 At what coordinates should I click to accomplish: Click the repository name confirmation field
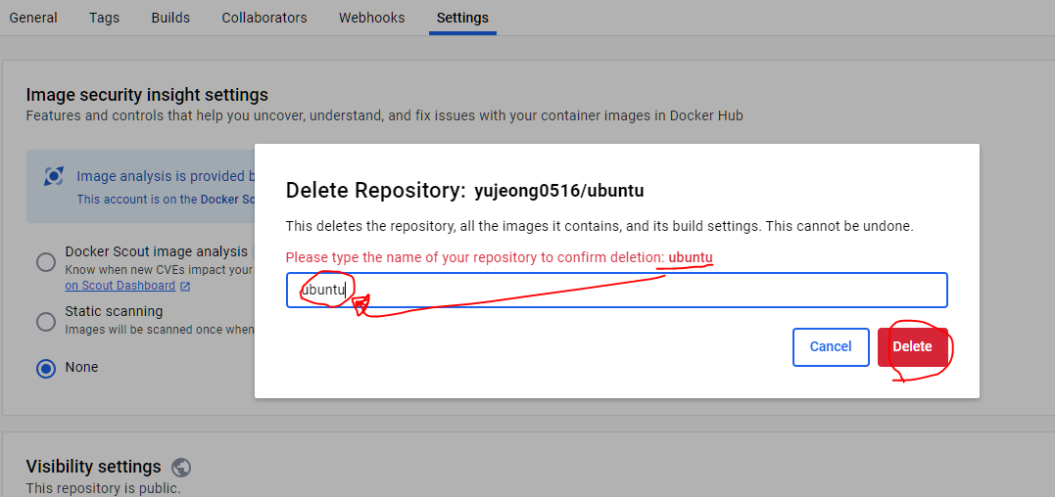click(616, 291)
